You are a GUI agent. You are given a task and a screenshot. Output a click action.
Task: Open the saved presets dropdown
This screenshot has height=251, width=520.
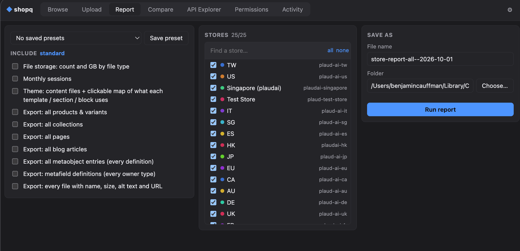click(76, 38)
